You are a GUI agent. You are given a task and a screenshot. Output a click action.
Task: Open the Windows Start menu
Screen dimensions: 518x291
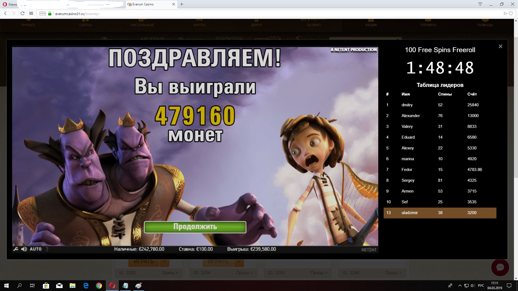pos(6,286)
